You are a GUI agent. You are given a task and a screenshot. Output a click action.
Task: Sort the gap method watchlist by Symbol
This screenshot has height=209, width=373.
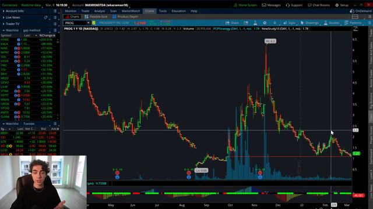coord(6,35)
